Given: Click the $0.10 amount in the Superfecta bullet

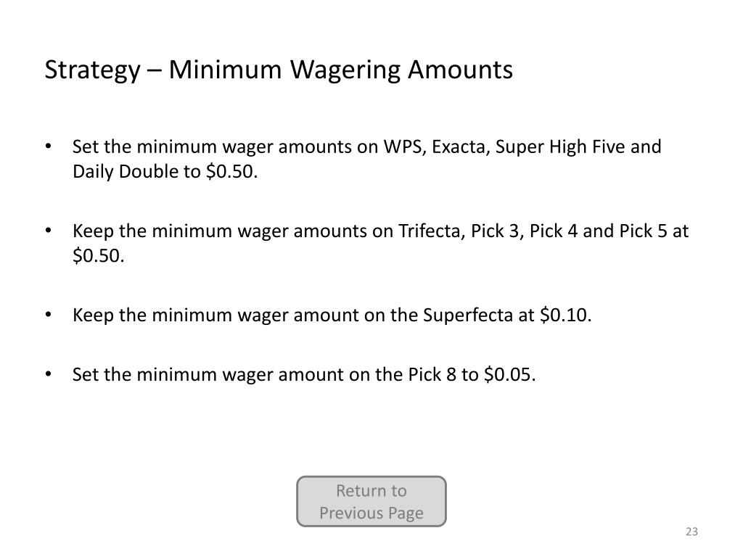Looking at the screenshot, I should (565, 315).
